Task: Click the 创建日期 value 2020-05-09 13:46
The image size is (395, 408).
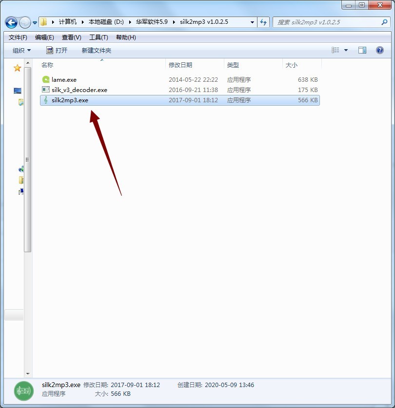Action: click(229, 385)
